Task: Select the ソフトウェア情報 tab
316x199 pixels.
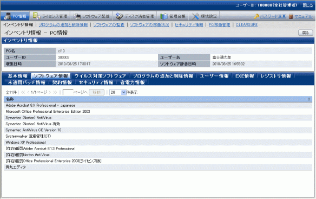Action: (x=51, y=76)
